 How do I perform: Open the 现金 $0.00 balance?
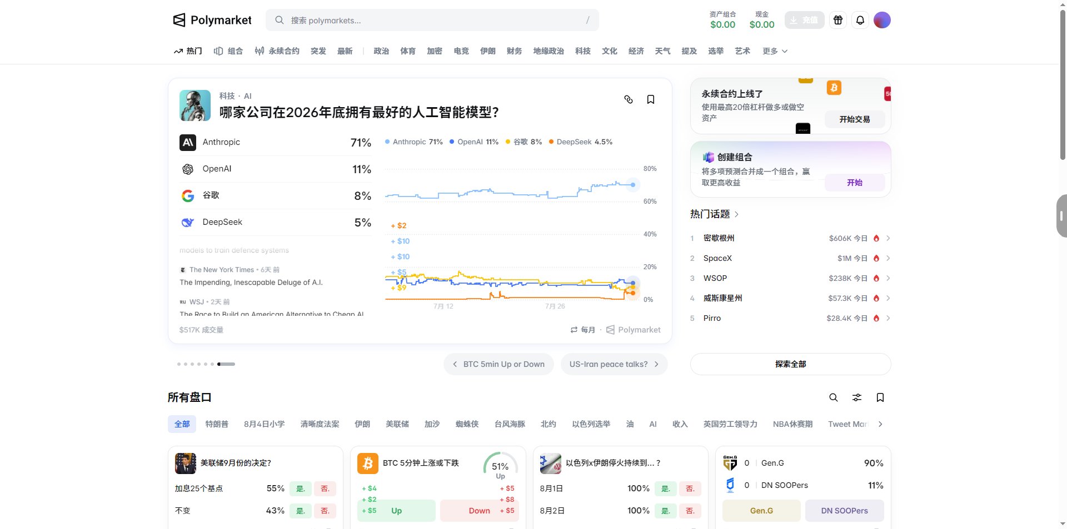(762, 20)
